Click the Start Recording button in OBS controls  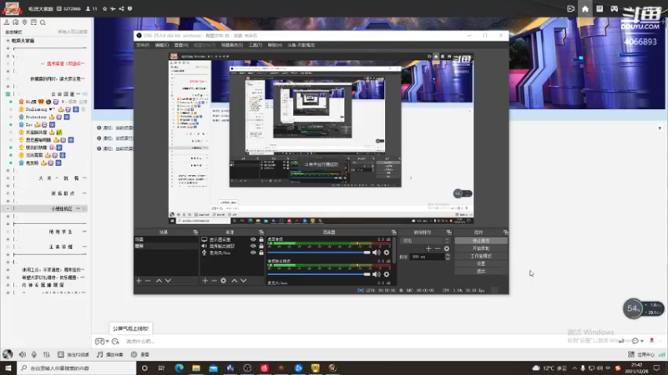(x=481, y=248)
